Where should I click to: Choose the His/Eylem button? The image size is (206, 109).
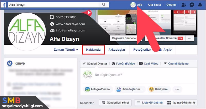click(x=159, y=89)
